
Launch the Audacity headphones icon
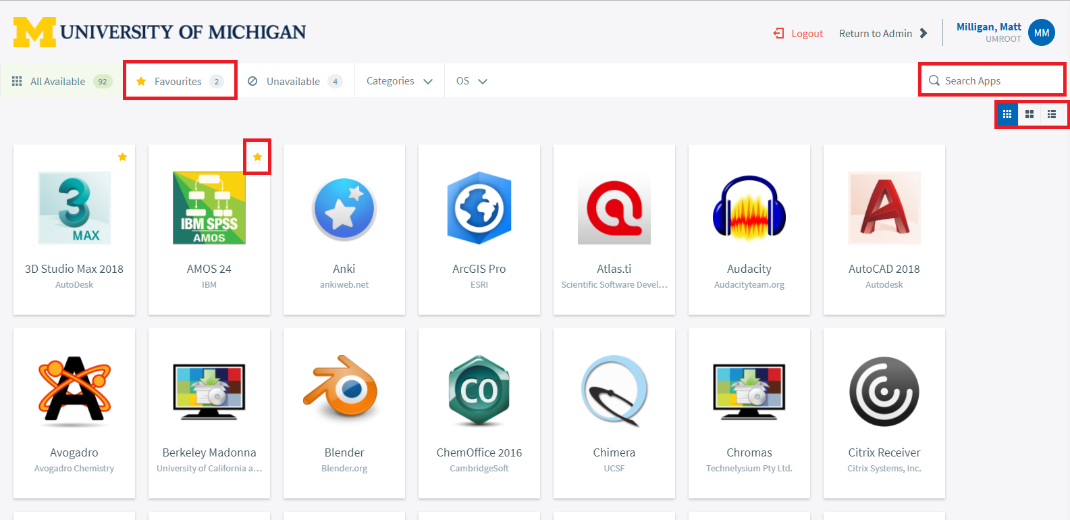[749, 208]
